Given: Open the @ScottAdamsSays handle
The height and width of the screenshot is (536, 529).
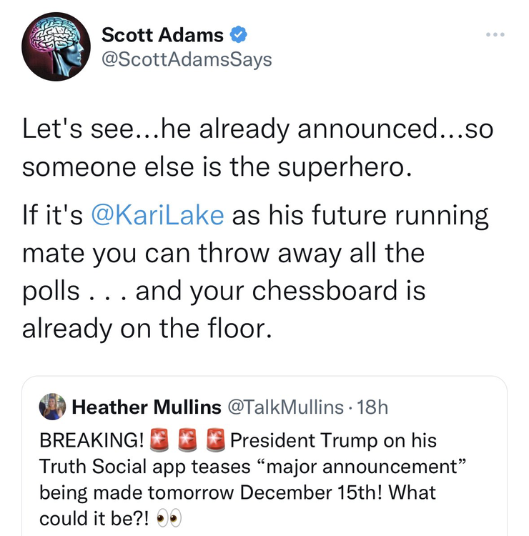Looking at the screenshot, I should click(187, 59).
